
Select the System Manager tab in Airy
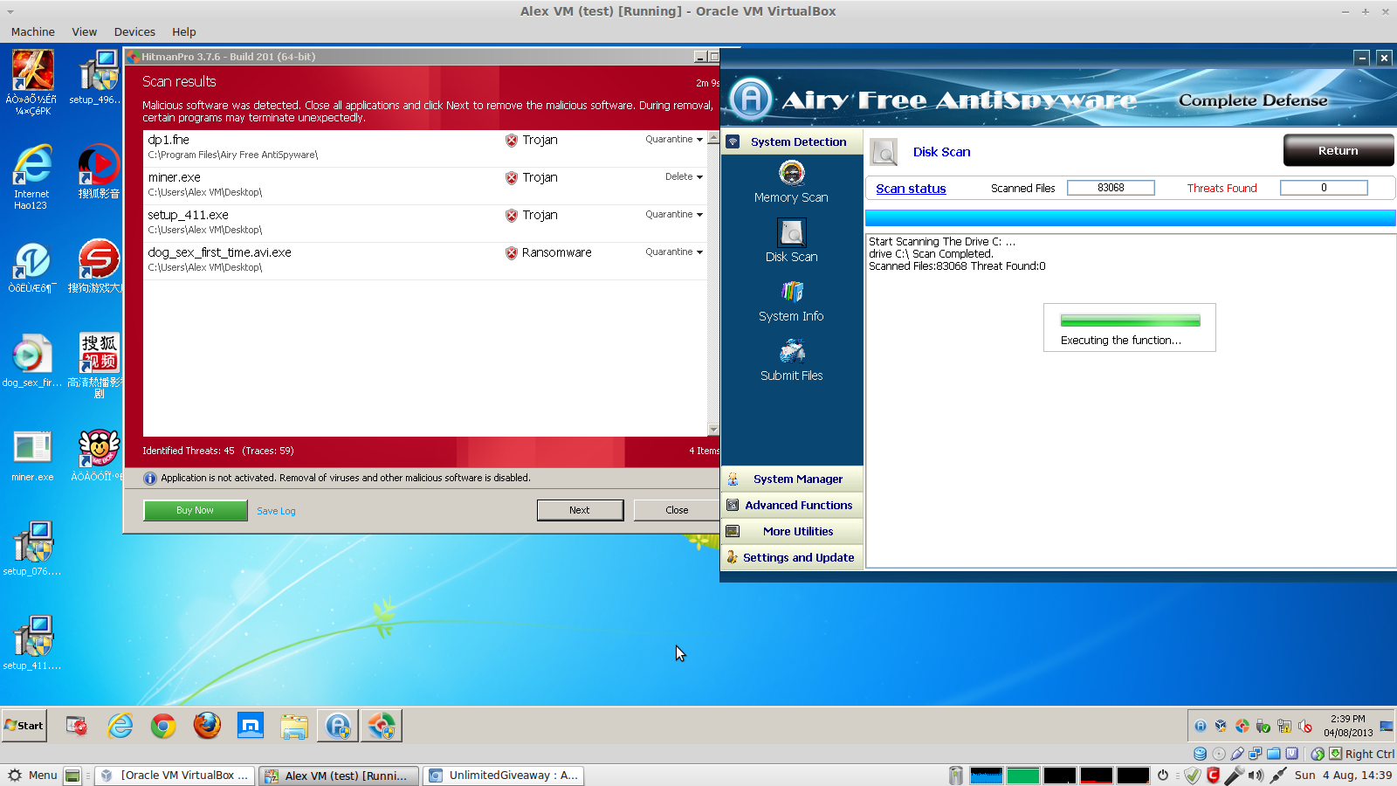tap(792, 479)
